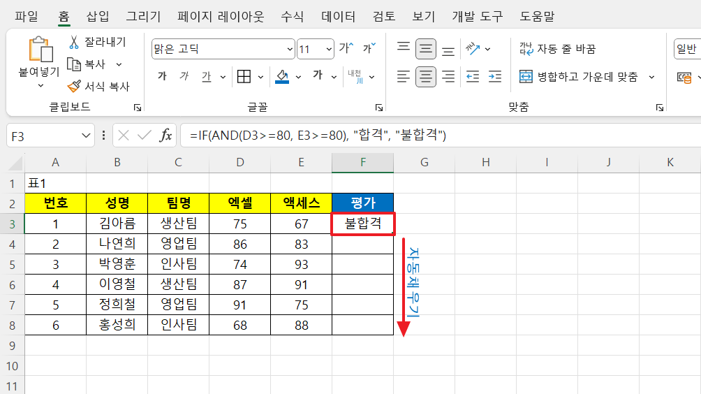
Task: Toggle bold formatting
Action: [162, 76]
